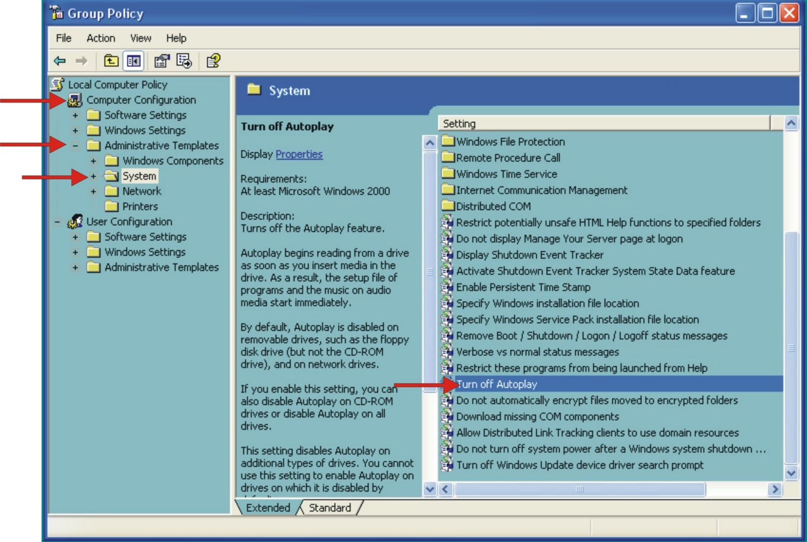
Task: Open the Properties toolbar icon
Action: 162,61
